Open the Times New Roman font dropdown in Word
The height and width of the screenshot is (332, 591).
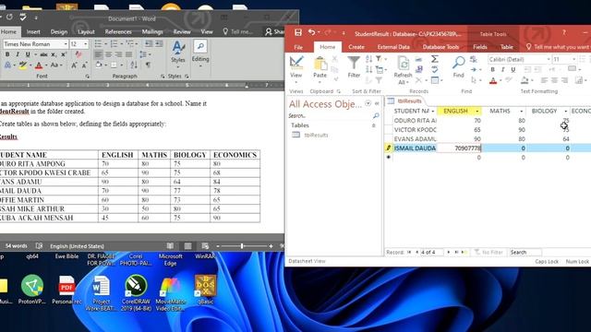tap(66, 44)
